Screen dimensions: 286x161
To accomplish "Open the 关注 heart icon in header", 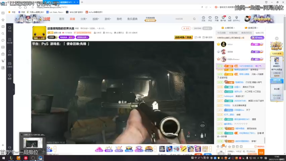I will pyautogui.click(x=210, y=19).
